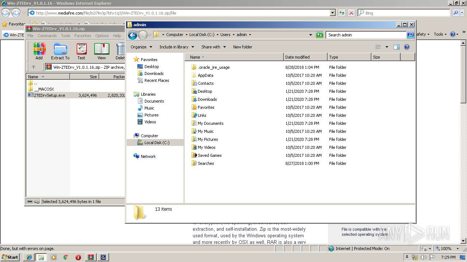Open the File menu in WinRAR

[30, 36]
